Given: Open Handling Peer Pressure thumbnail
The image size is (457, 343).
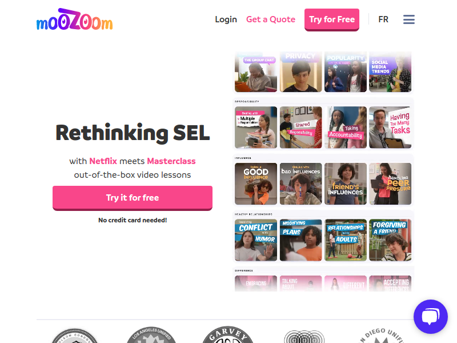Looking at the screenshot, I should click(x=390, y=184).
